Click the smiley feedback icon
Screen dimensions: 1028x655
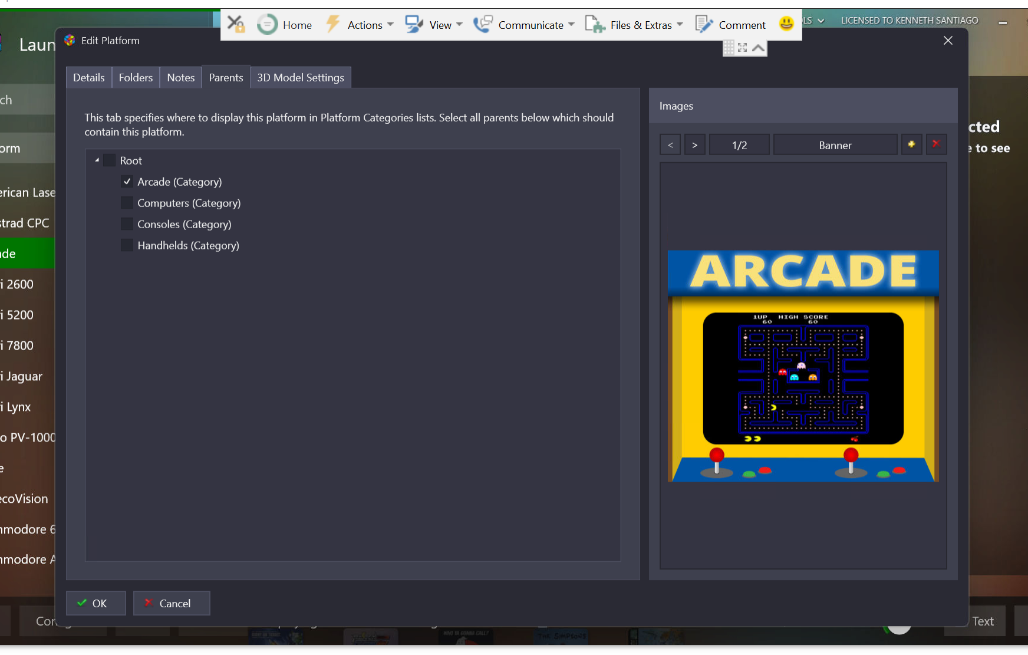(786, 23)
